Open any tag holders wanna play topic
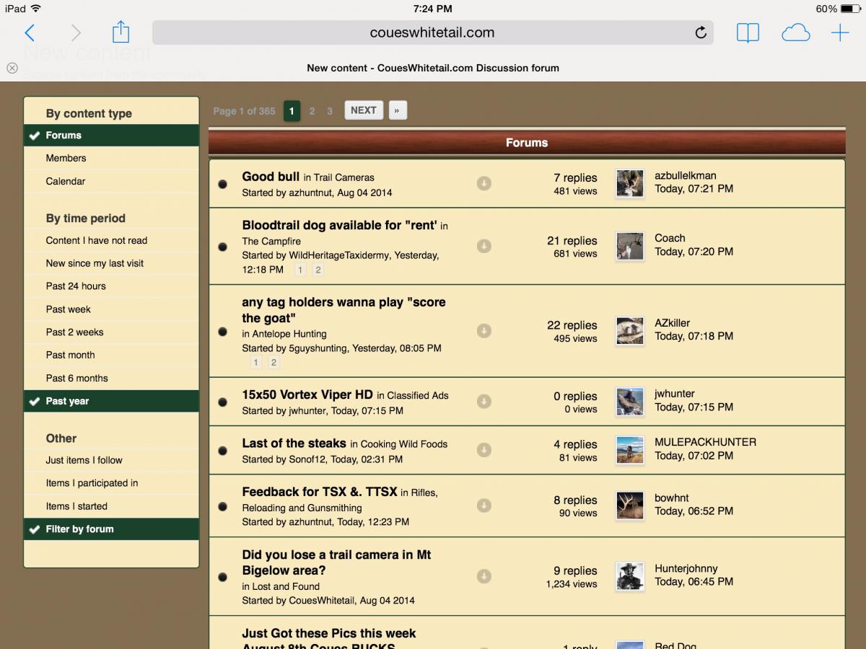This screenshot has height=649, width=866. (344, 310)
